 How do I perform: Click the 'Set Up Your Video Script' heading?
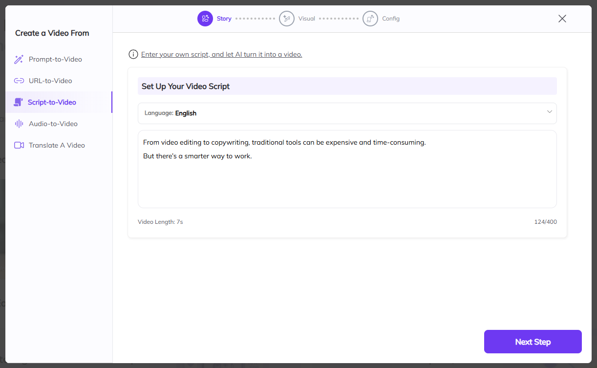click(x=186, y=86)
